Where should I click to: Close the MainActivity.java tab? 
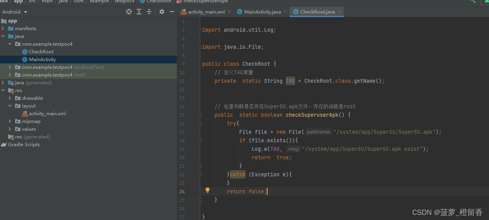pyautogui.click(x=285, y=12)
